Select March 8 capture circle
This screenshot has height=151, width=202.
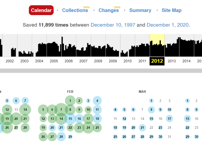click(151, 110)
